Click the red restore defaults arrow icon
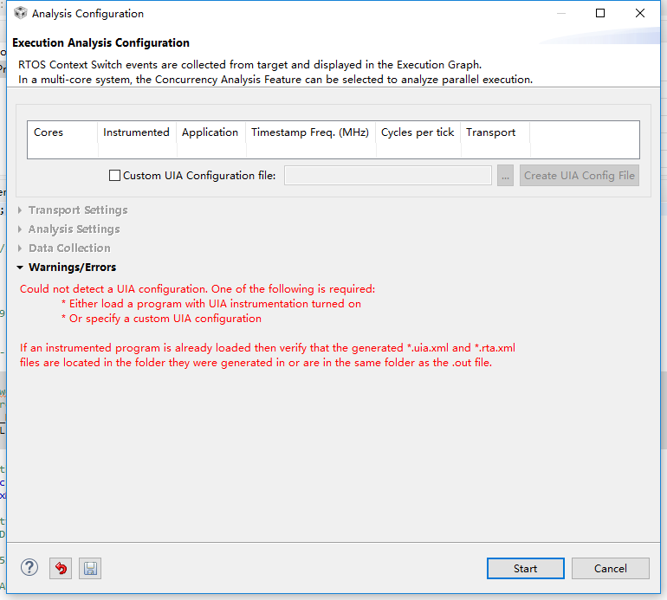This screenshot has height=600, width=667. (60, 568)
